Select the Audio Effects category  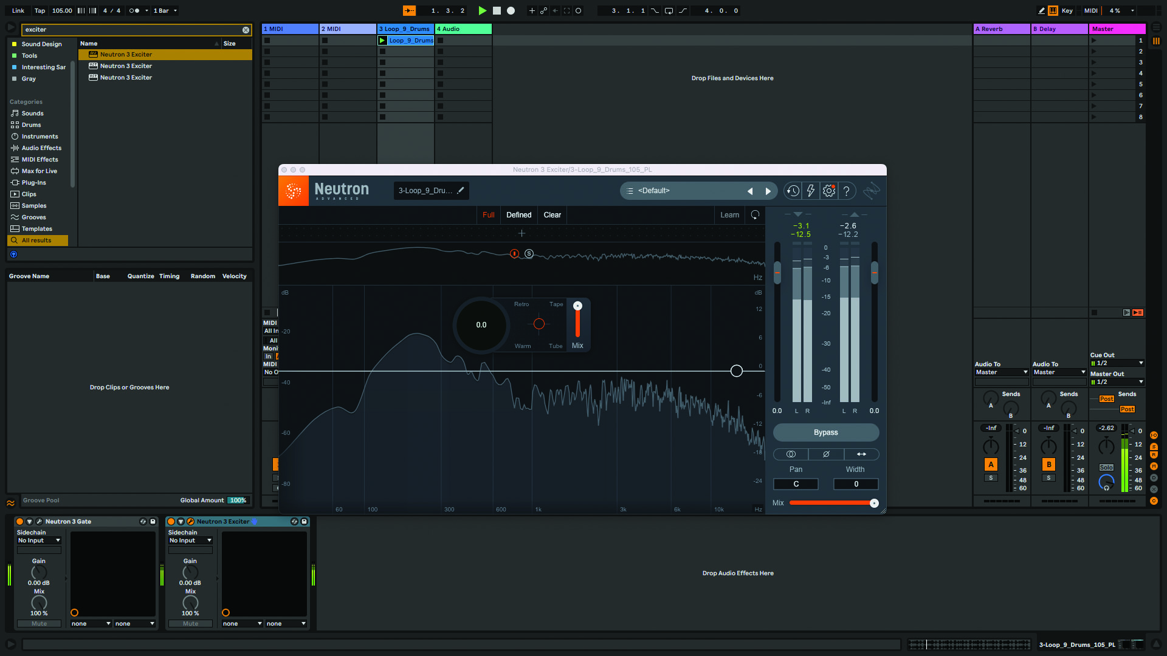(41, 148)
